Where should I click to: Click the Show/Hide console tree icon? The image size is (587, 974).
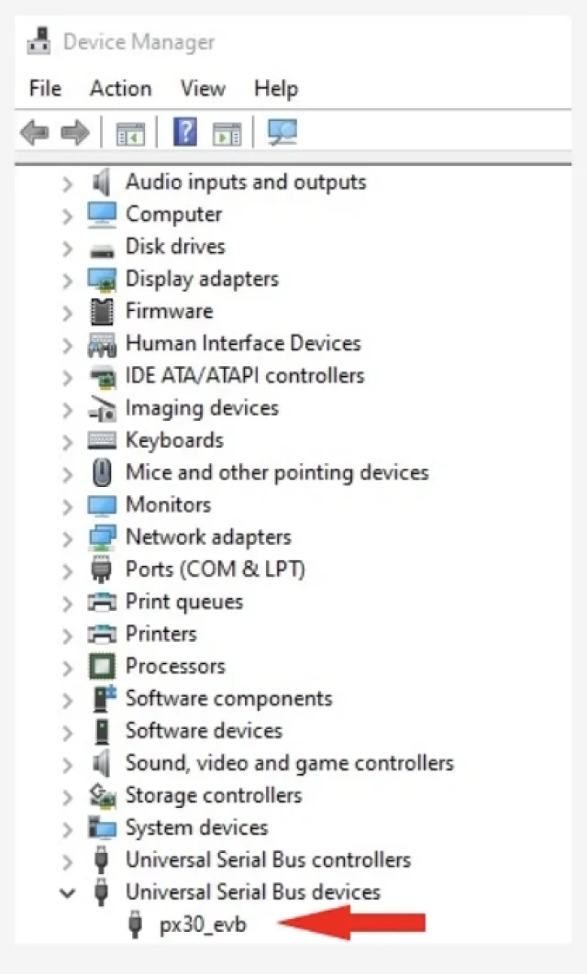130,134
